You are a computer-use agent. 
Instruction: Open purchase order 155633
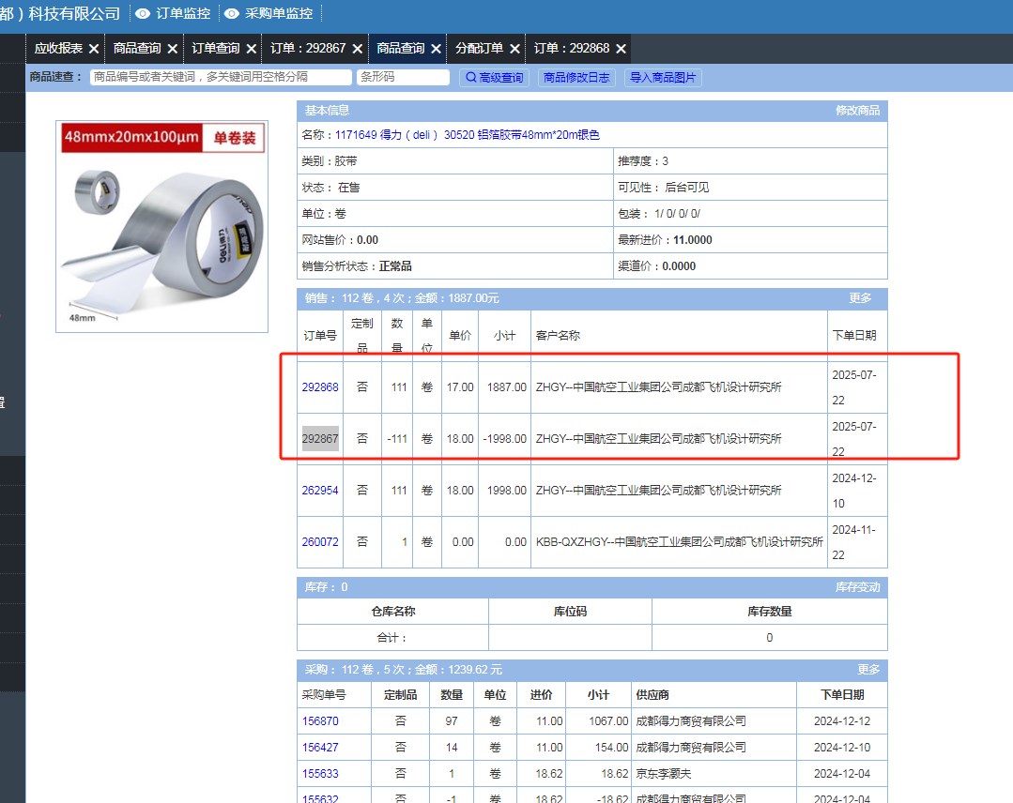pos(320,773)
